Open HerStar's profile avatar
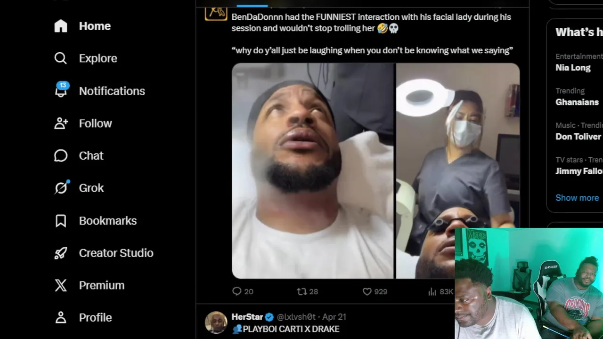This screenshot has height=339, width=603. coord(216,323)
